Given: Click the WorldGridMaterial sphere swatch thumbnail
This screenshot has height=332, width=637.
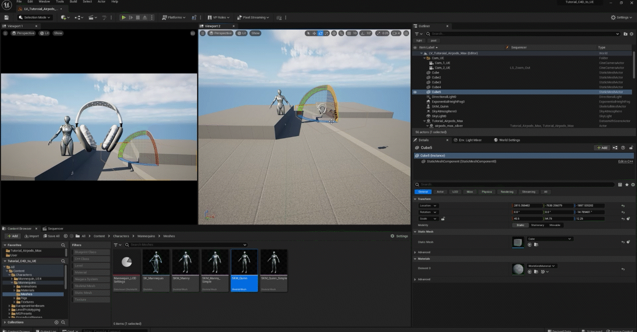Looking at the screenshot, I should click(x=518, y=269).
